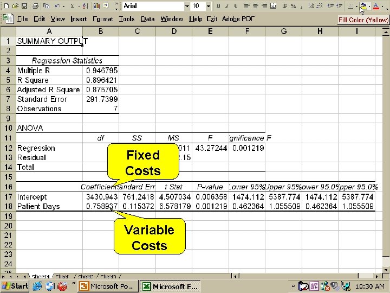The height and width of the screenshot is (293, 390).
Task: Click the Chart Wizard icon
Action: (x=96, y=6)
